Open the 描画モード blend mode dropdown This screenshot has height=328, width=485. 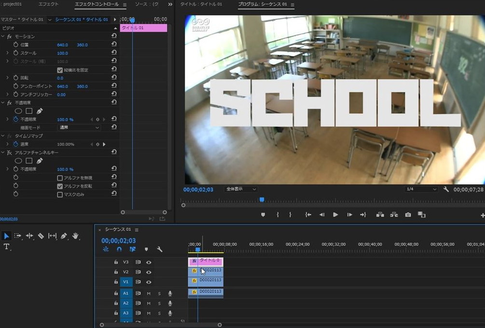pyautogui.click(x=79, y=127)
